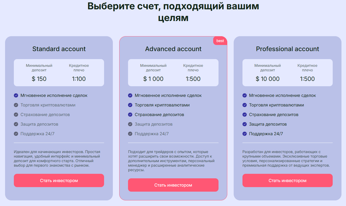Click the Поддержка 24/7 checkmark on Advanced

130,134
